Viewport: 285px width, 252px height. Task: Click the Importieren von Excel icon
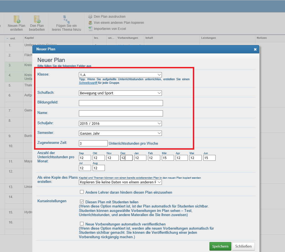click(x=90, y=29)
